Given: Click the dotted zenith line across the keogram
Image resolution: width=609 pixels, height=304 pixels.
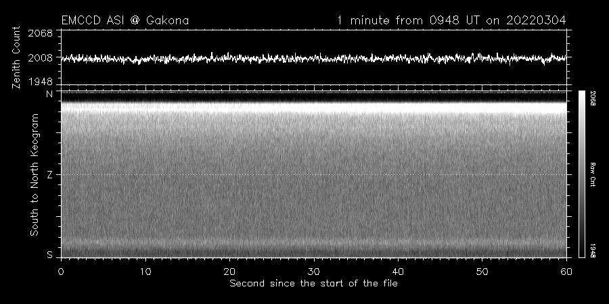Looking at the screenshot, I should click(x=313, y=174).
